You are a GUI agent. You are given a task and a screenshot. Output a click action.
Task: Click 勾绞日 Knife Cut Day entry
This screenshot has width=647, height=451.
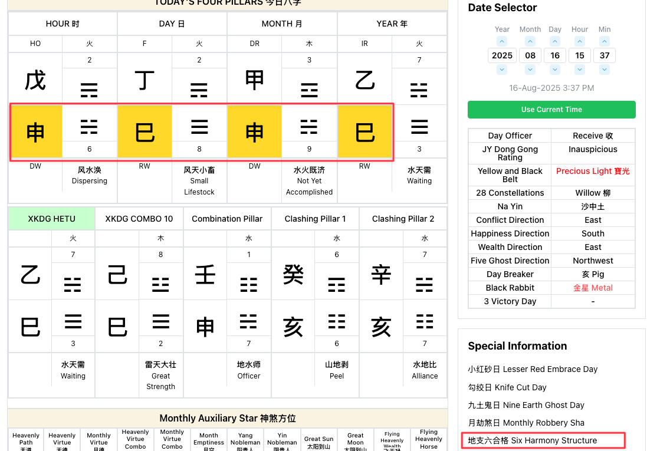(x=507, y=387)
